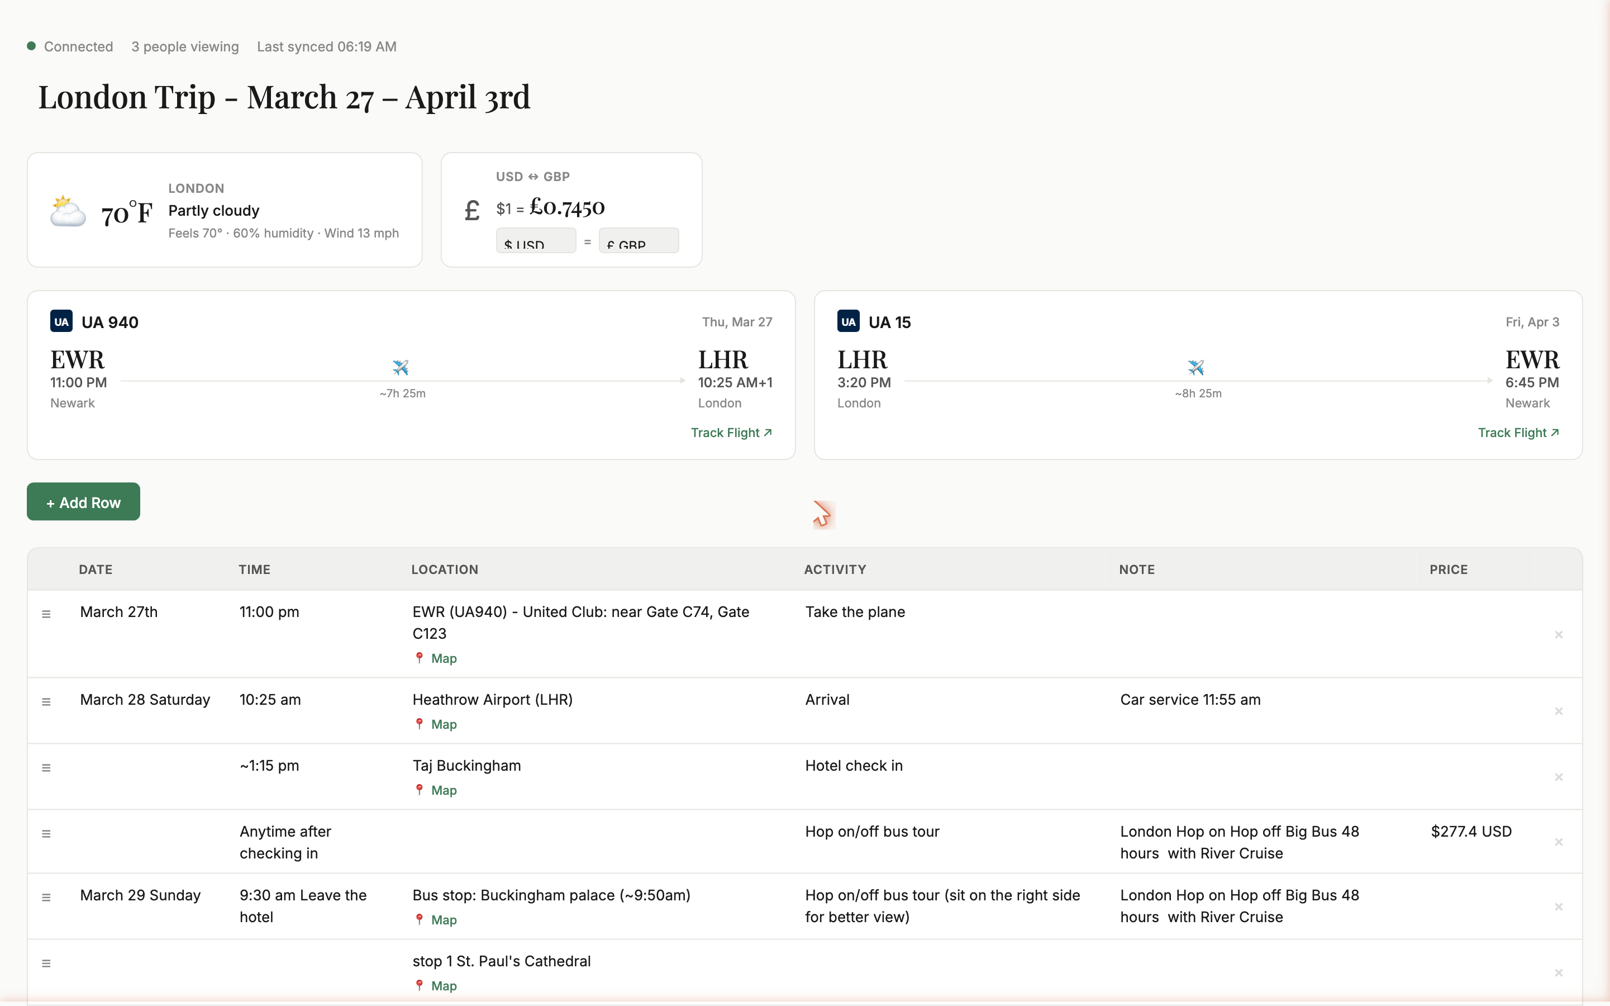Click the green Connected status dot
1610x1006 pixels.
pos(31,46)
